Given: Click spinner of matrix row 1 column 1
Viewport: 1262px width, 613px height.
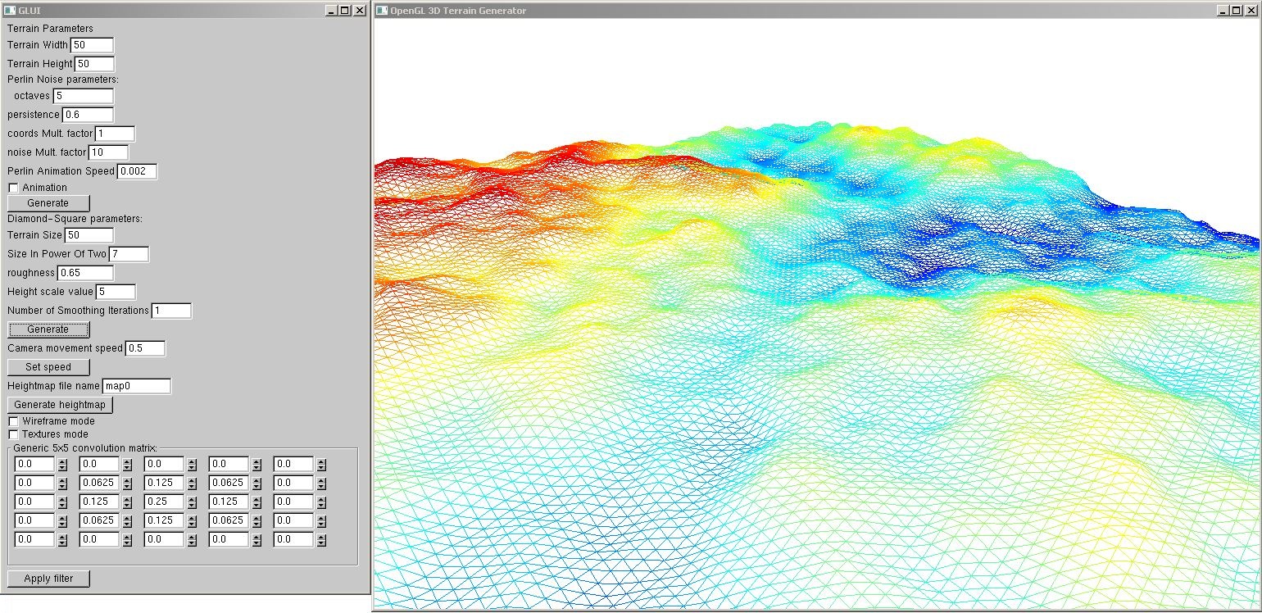Looking at the screenshot, I should tap(62, 465).
